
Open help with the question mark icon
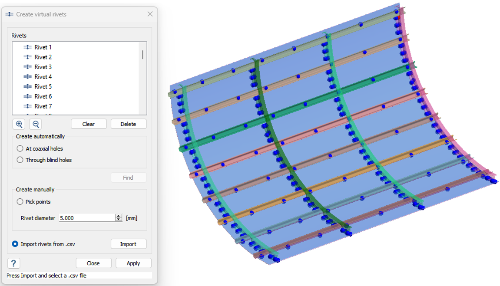(13, 263)
